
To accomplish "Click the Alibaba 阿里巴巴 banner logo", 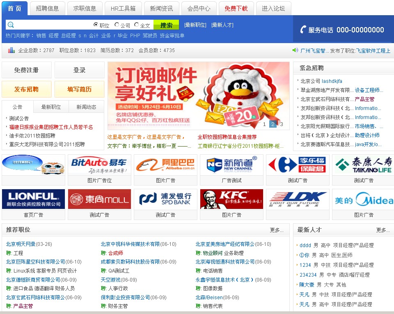I will tap(165, 164).
